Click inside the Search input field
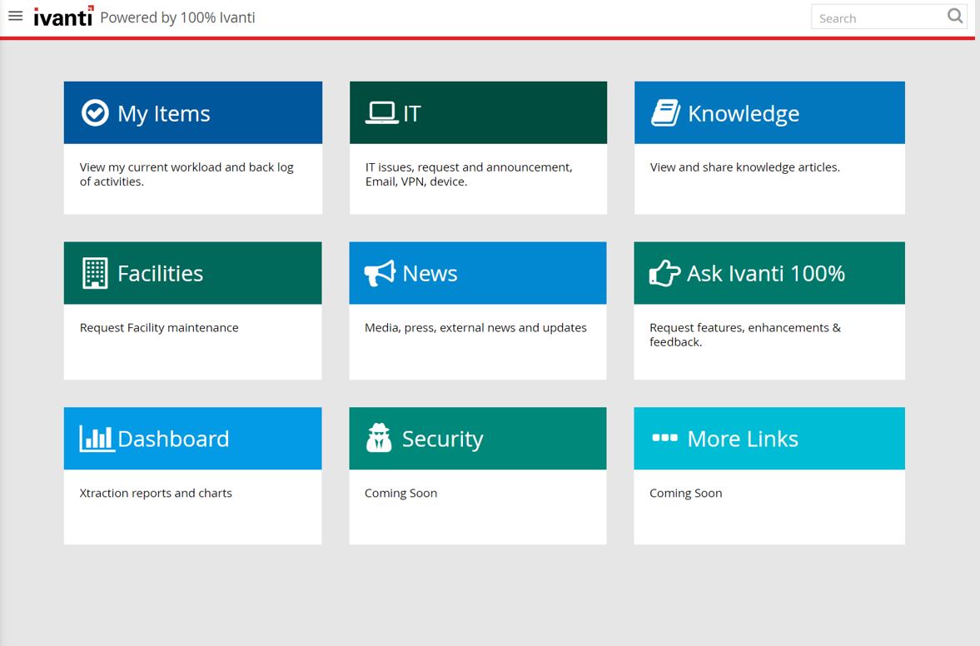The image size is (980, 646). point(874,17)
